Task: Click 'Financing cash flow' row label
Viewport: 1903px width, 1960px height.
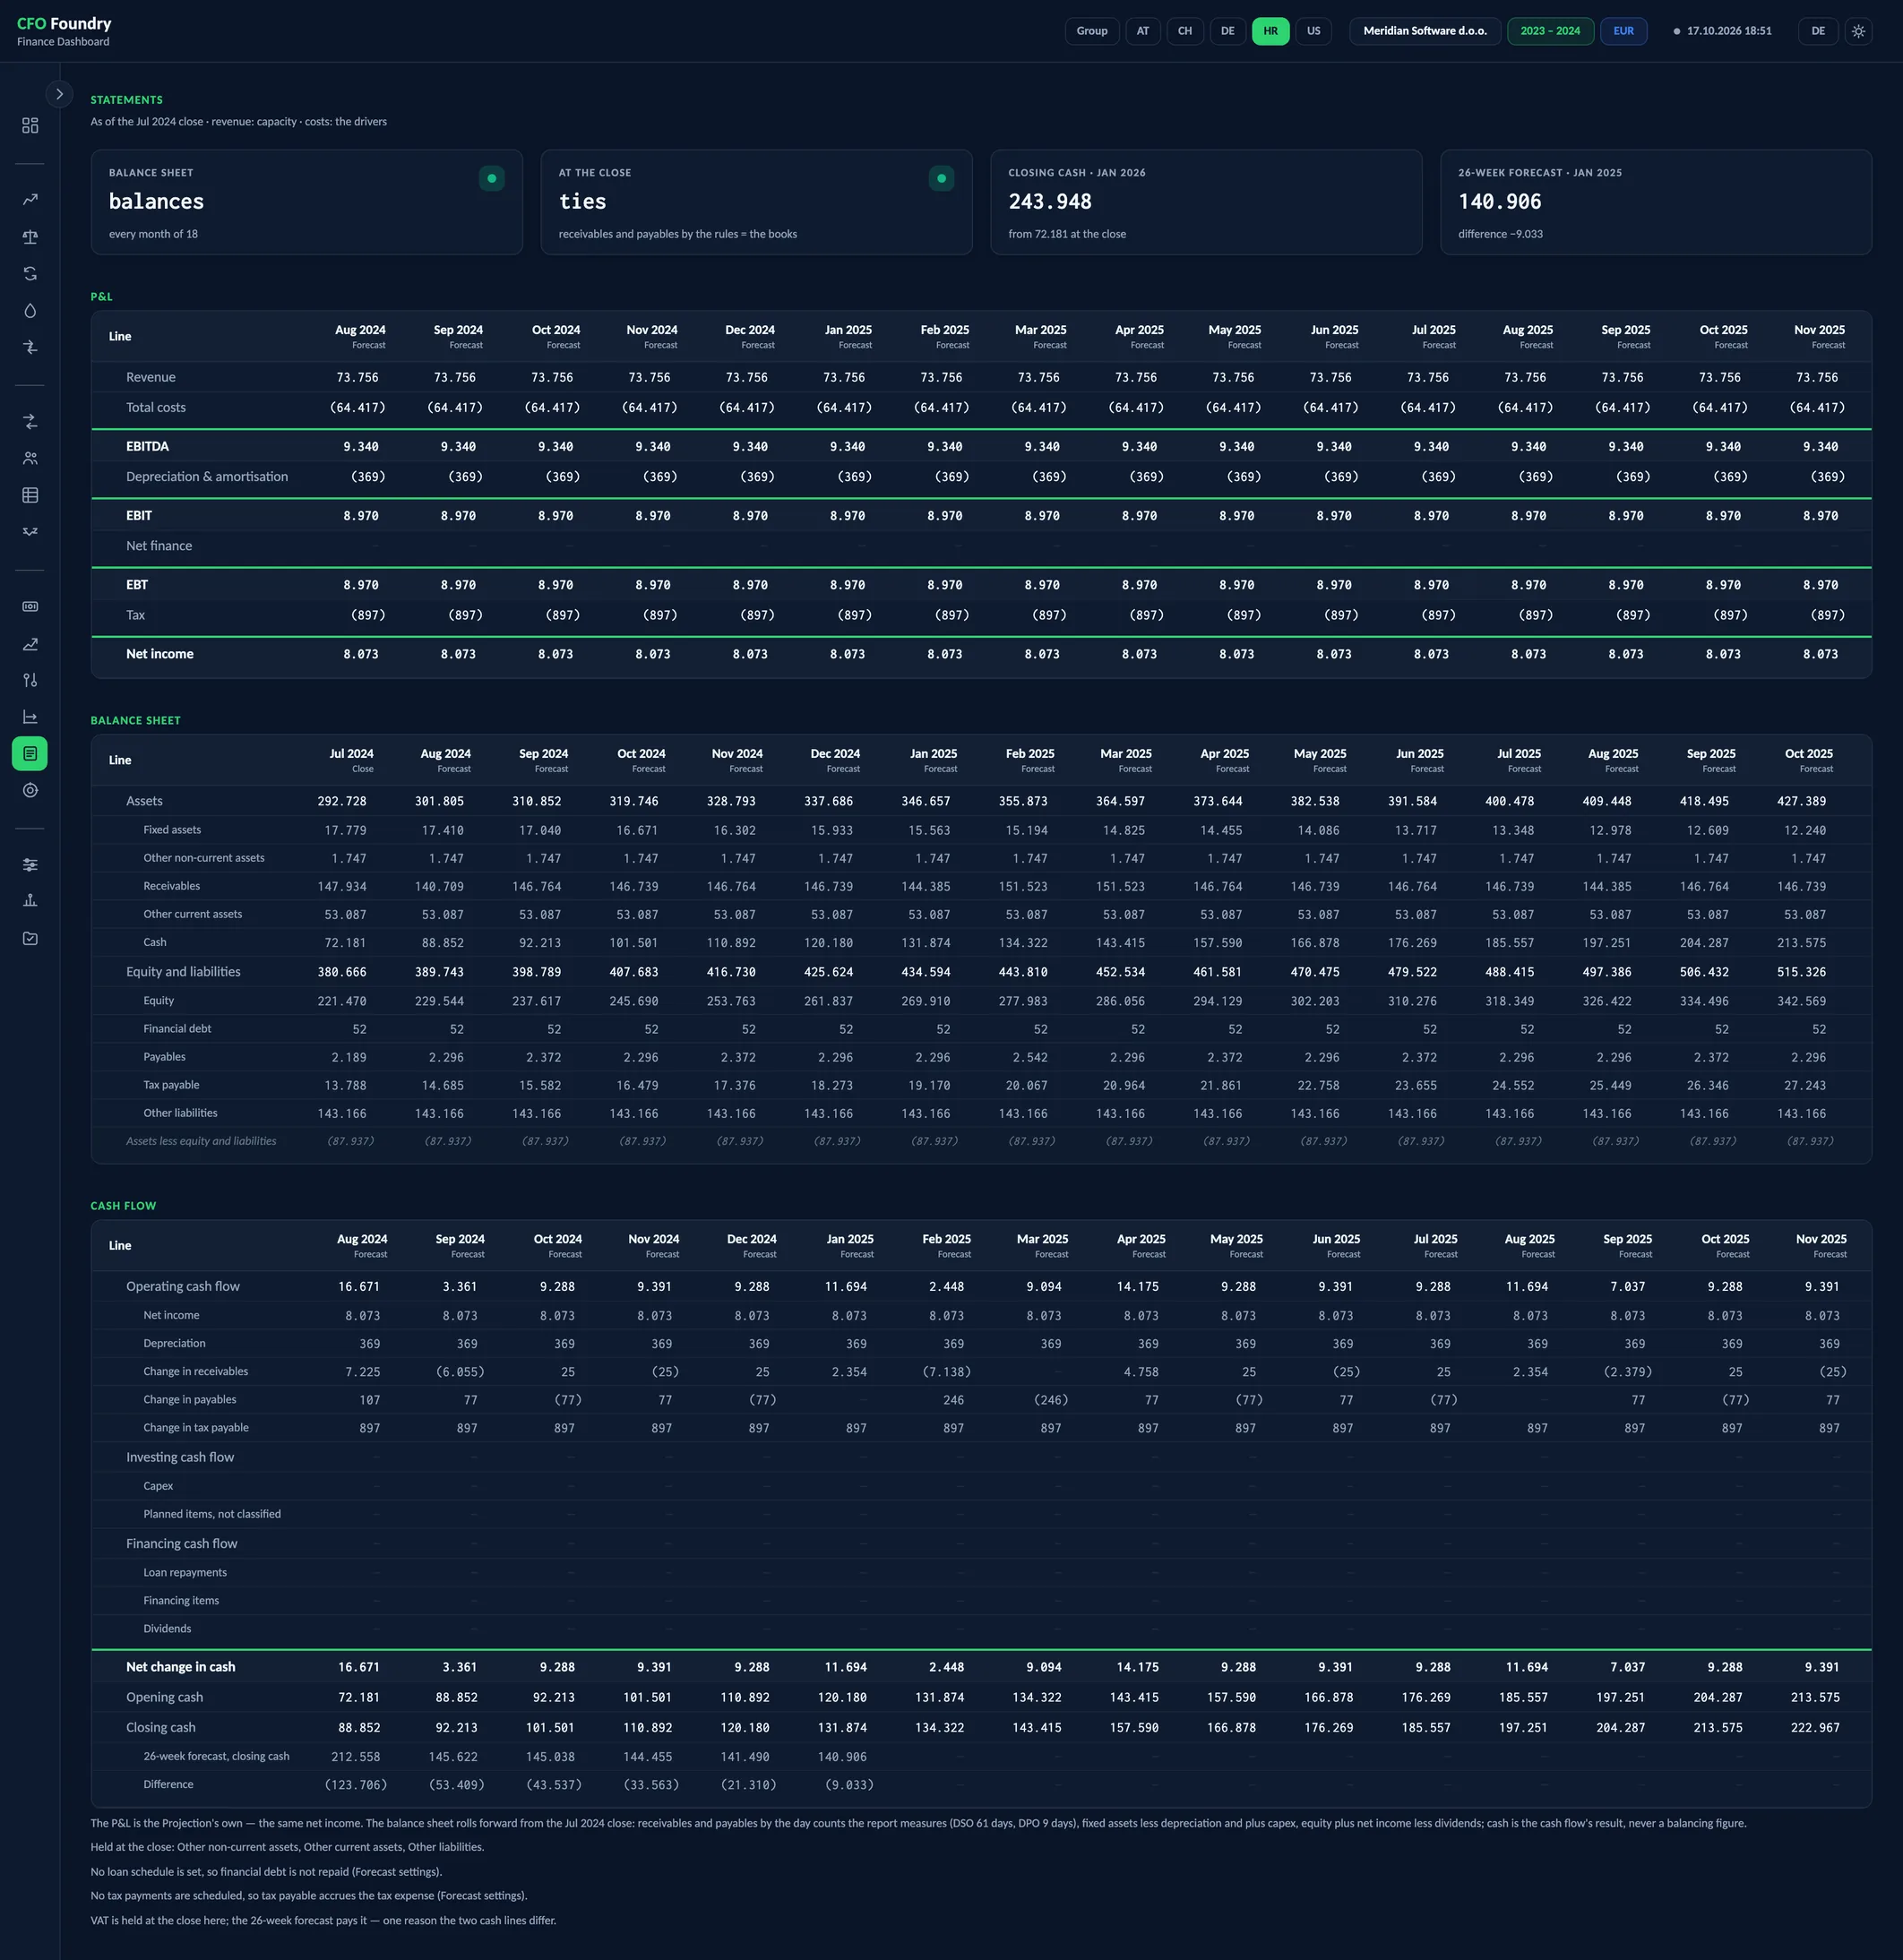Action: [181, 1544]
